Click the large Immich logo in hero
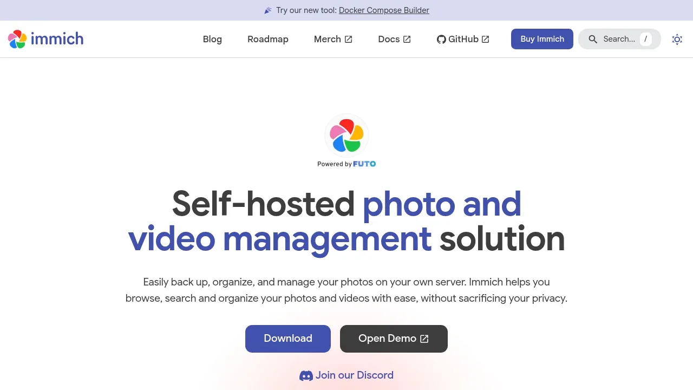The width and height of the screenshot is (693, 390). pos(346,135)
